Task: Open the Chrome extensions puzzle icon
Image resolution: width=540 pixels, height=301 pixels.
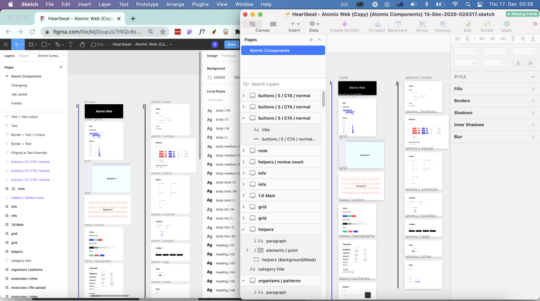Action: 237,32
